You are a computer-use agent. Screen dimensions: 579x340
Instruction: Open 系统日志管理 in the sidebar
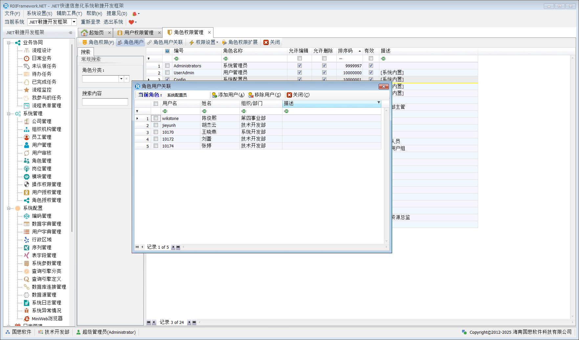click(46, 303)
